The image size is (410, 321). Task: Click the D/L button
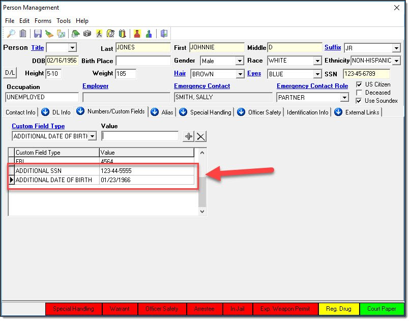tap(10, 73)
